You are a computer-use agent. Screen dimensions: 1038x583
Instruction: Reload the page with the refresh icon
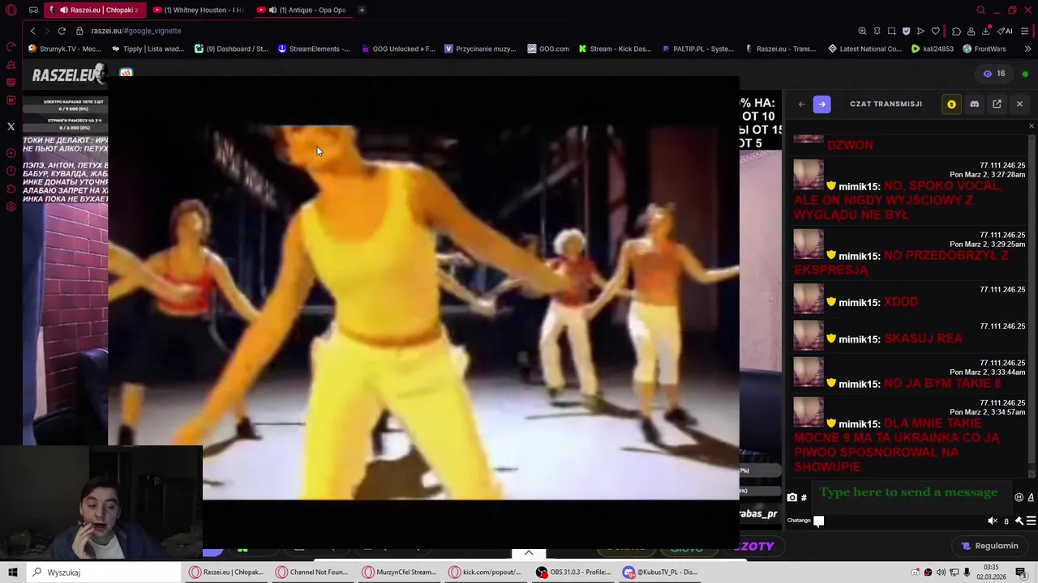point(62,31)
